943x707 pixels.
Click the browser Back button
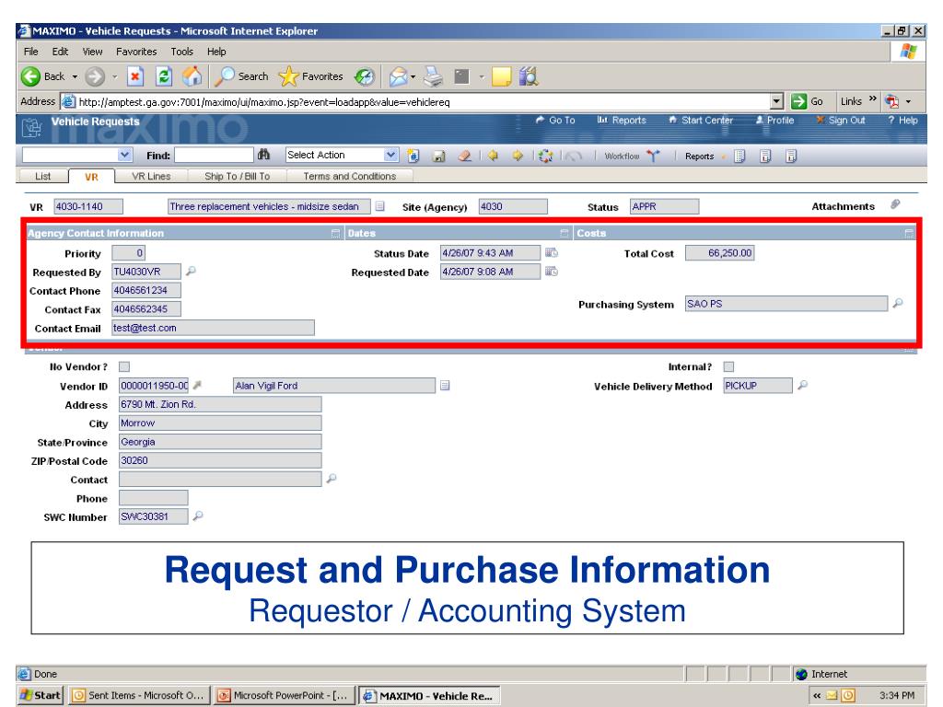[x=42, y=76]
